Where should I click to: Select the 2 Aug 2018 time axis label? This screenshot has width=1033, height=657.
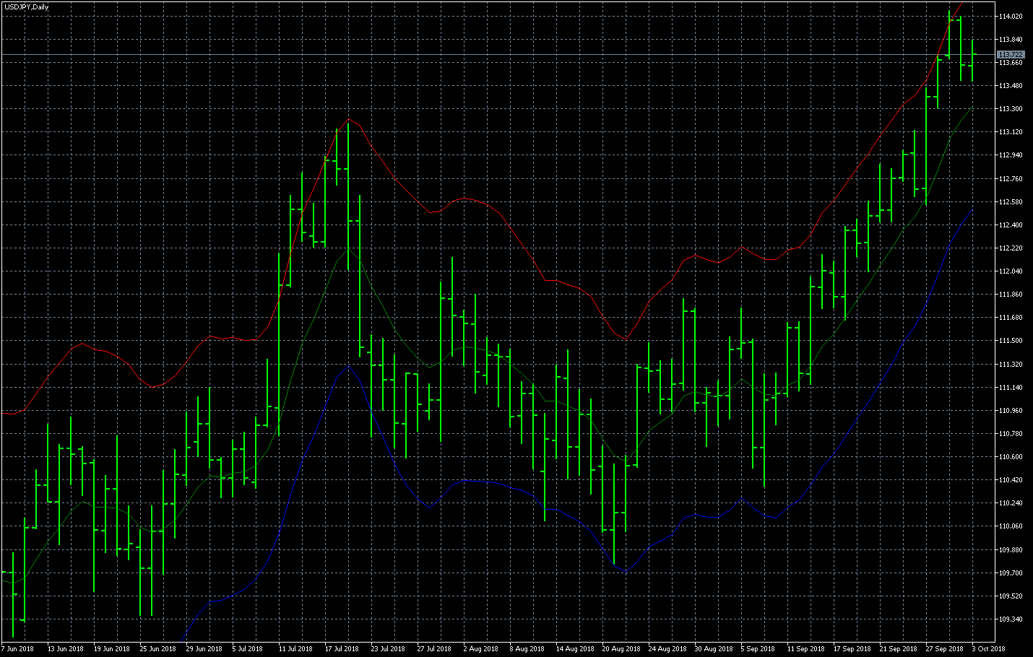[x=480, y=648]
